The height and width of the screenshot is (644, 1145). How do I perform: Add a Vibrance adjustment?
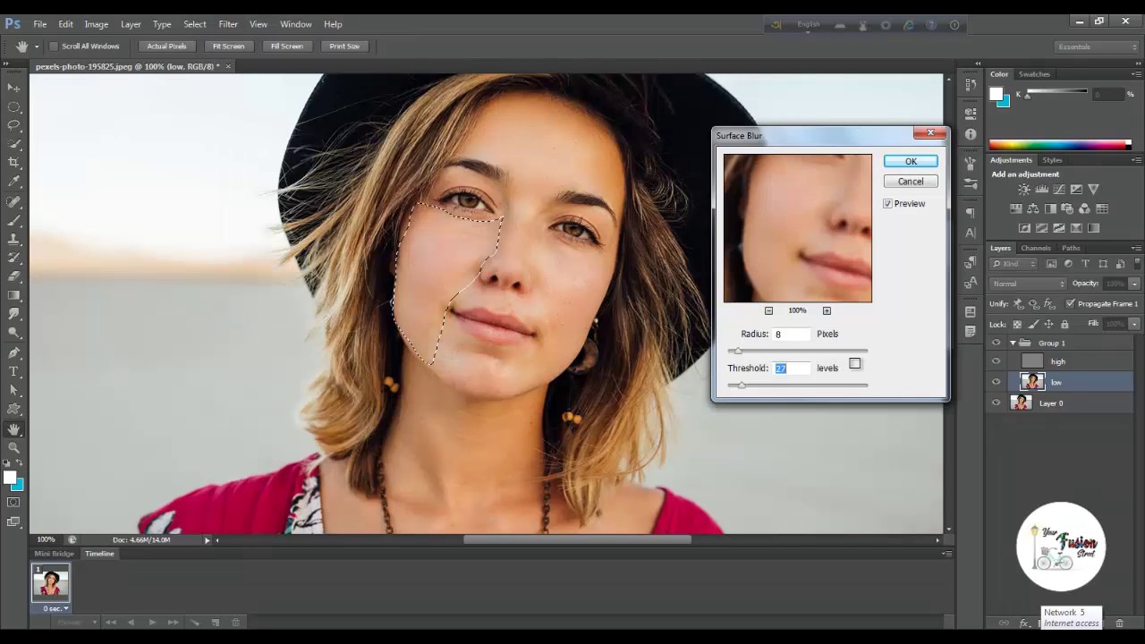(x=1093, y=190)
